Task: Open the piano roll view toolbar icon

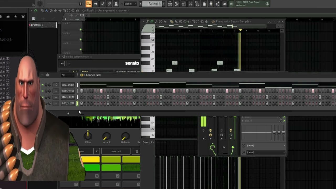Action: [x=177, y=4]
